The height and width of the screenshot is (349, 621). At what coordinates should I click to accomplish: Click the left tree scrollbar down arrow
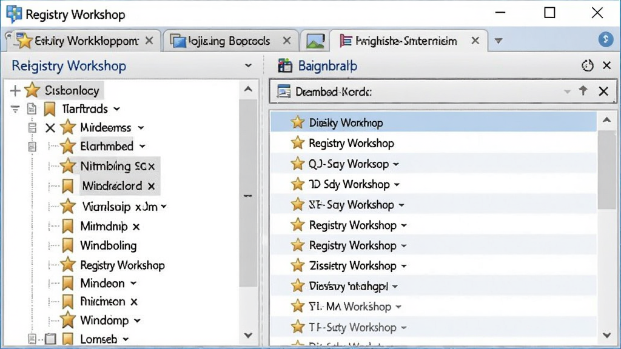click(248, 336)
